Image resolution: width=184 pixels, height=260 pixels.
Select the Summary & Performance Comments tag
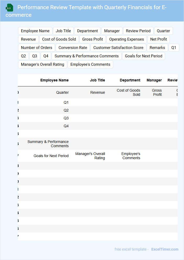point(86,56)
